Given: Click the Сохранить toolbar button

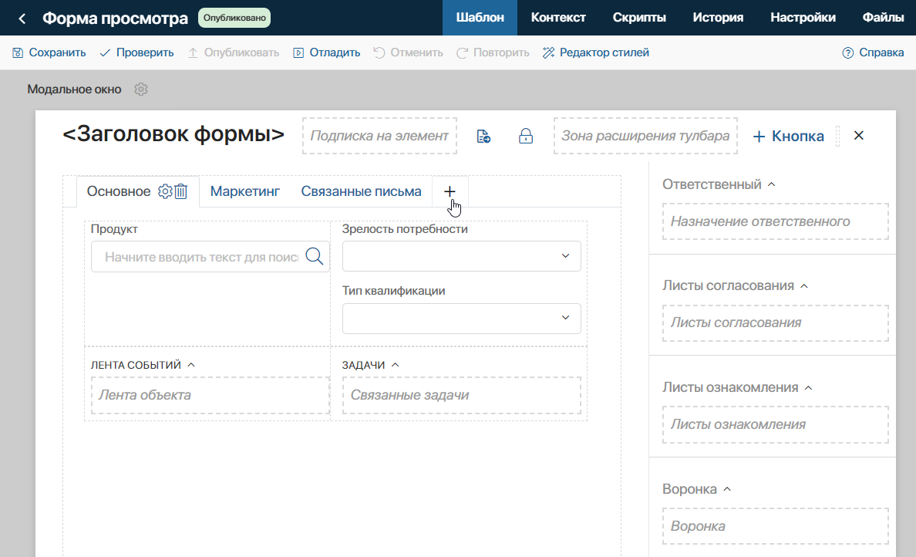Looking at the screenshot, I should (x=49, y=52).
